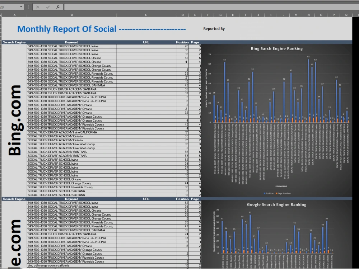The height and width of the screenshot is (269, 359).
Task: Click the "Position" header of the Bing table
Action: coord(182,42)
